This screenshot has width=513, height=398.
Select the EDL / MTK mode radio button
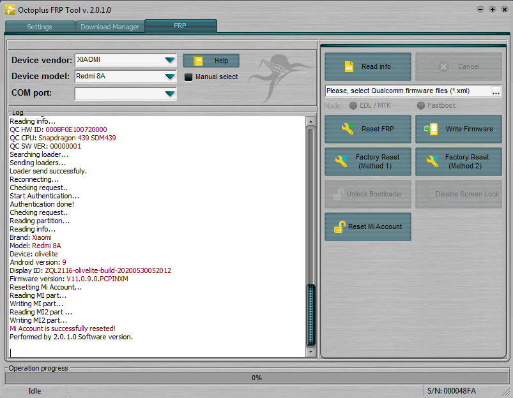(352, 105)
